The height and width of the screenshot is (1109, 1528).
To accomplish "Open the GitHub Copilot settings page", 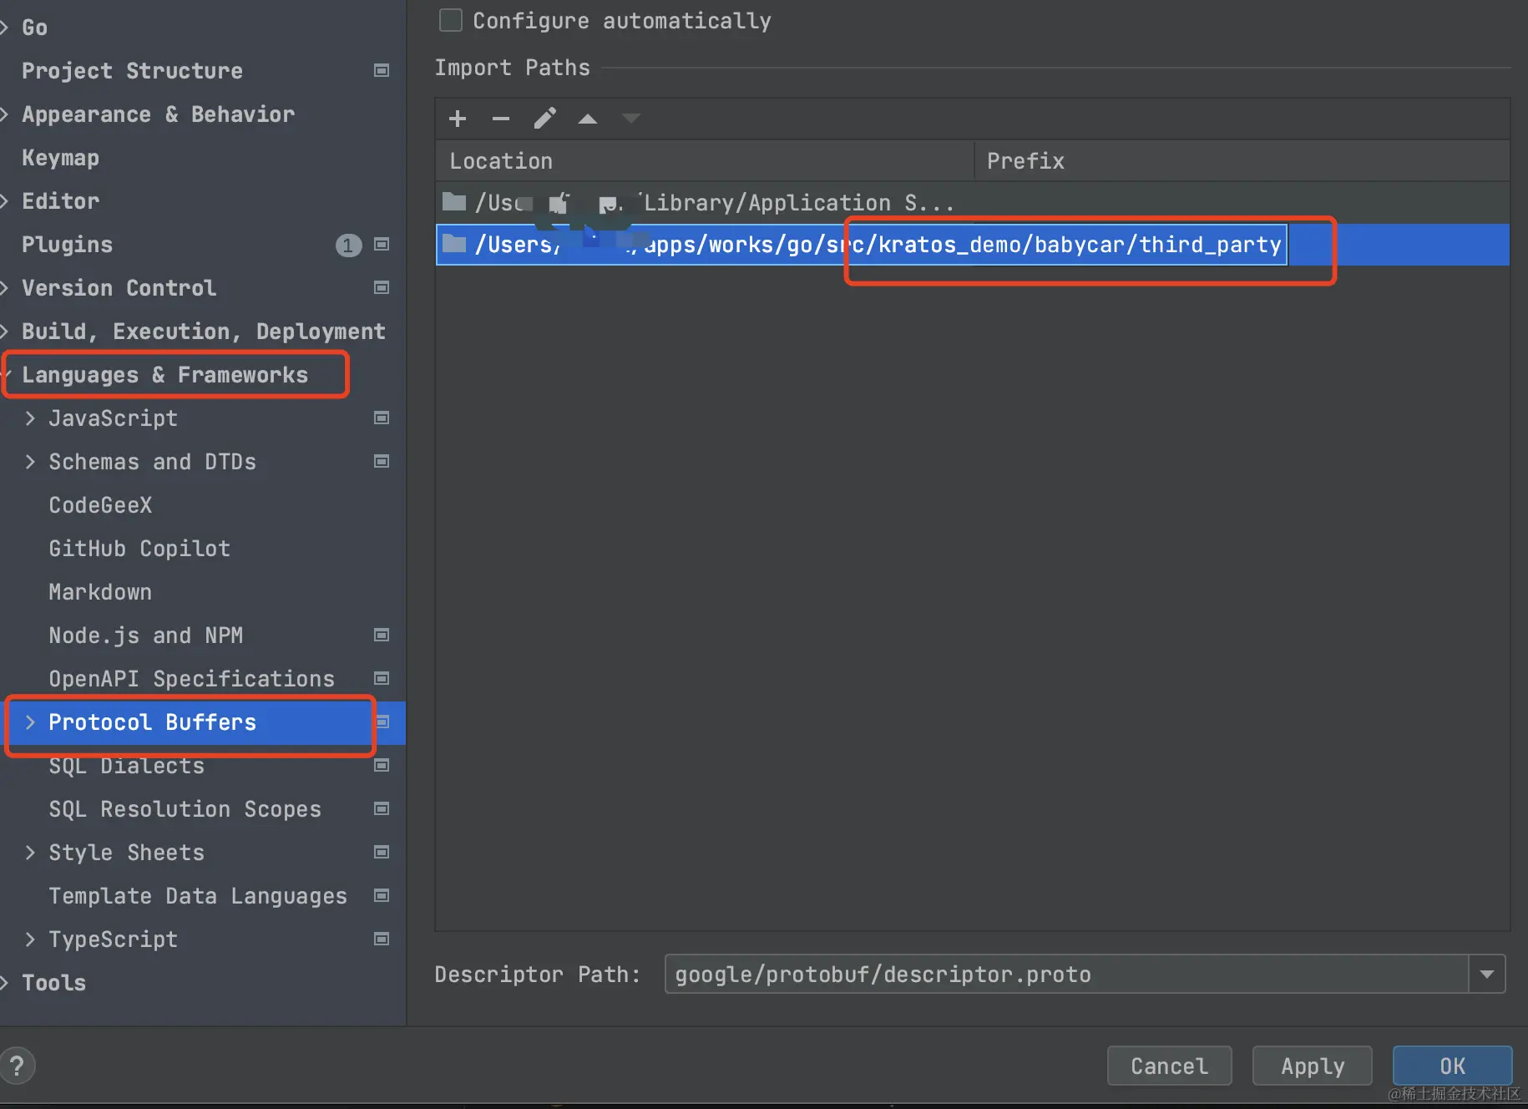I will (139, 549).
